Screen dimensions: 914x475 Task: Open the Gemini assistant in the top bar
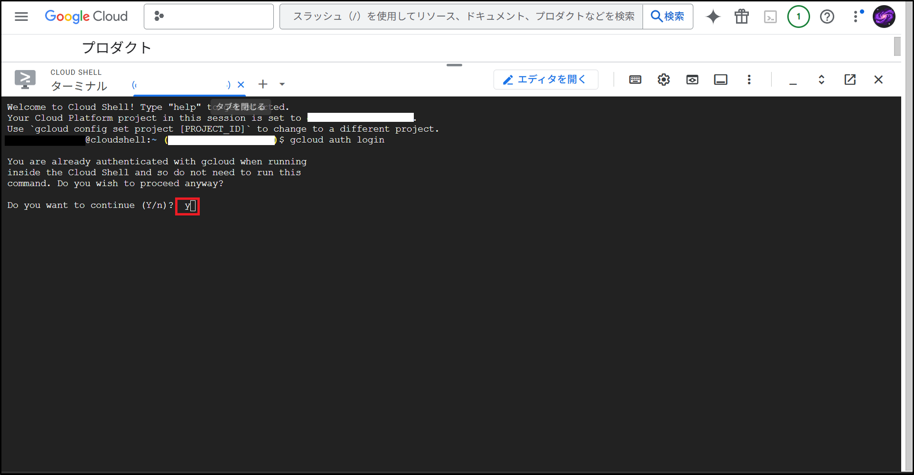pos(713,17)
